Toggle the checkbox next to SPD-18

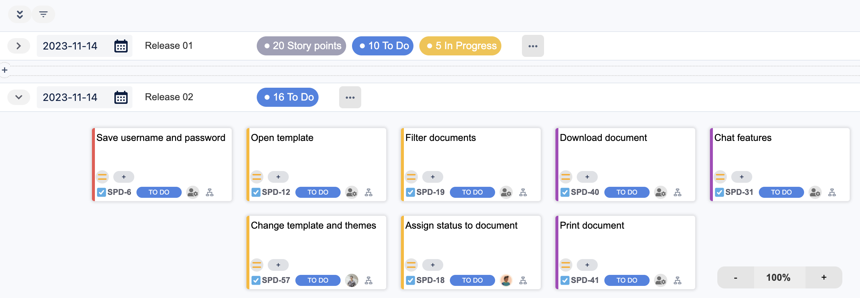point(411,280)
